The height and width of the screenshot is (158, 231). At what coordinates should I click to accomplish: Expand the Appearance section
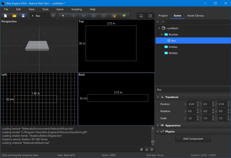158,125
